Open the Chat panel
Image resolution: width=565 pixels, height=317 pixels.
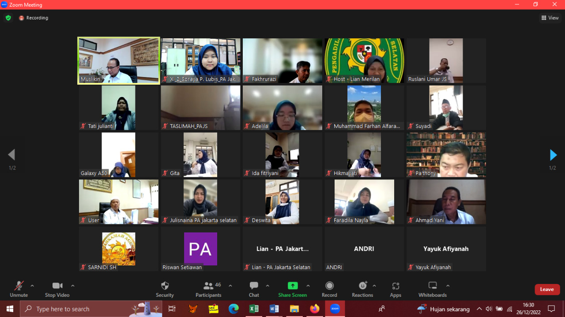[x=254, y=289]
